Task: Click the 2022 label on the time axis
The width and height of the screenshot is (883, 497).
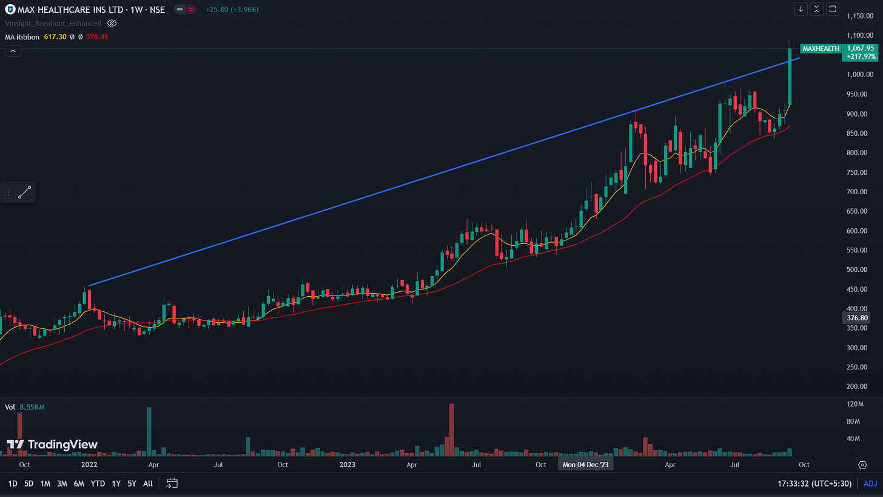Action: tap(89, 465)
